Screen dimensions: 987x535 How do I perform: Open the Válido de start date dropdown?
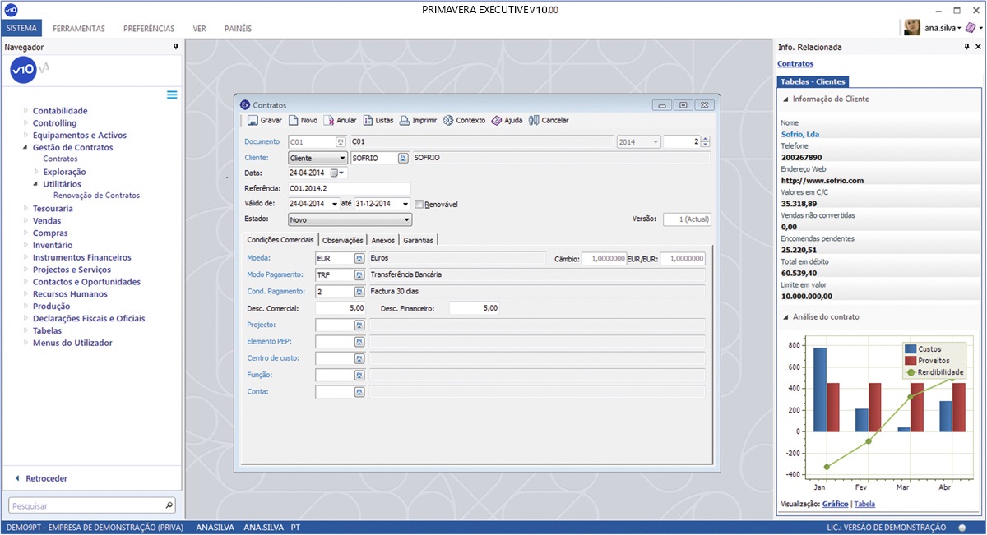(x=335, y=204)
